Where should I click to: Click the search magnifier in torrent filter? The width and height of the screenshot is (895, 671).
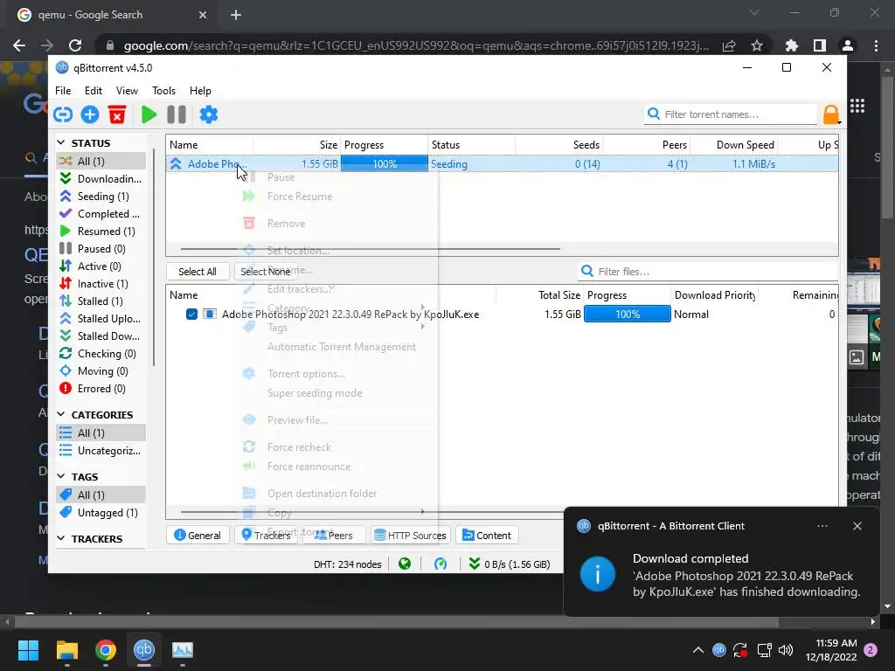pyautogui.click(x=654, y=114)
